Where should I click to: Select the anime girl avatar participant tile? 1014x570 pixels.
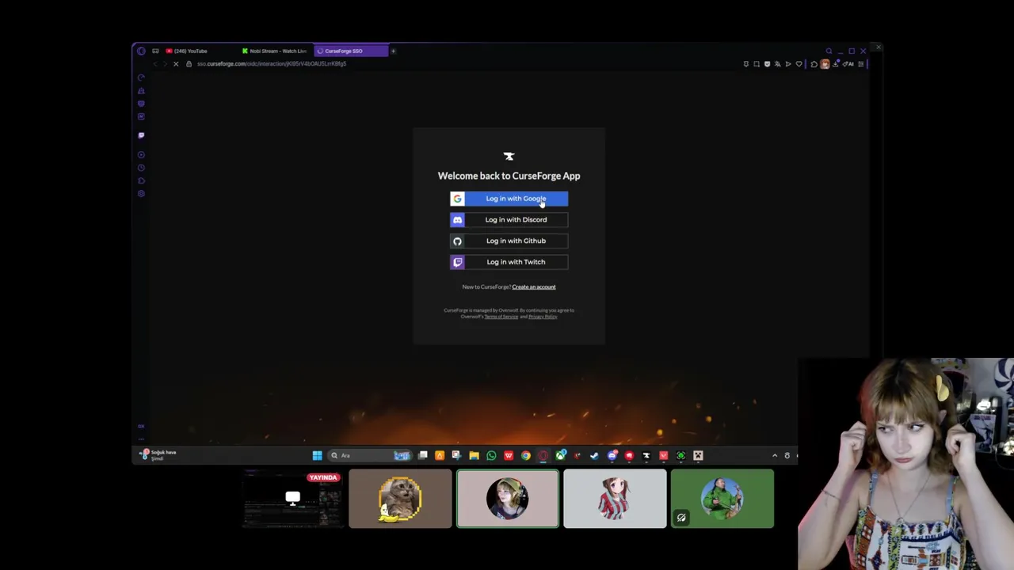click(x=615, y=499)
